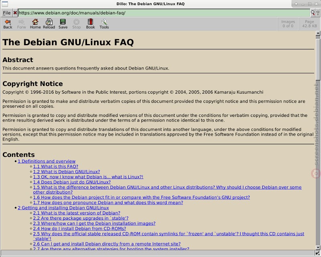The image size is (321, 257).
Task: Click the 'The Debian GNU/Linux FAQ' page heading
Action: tap(68, 42)
